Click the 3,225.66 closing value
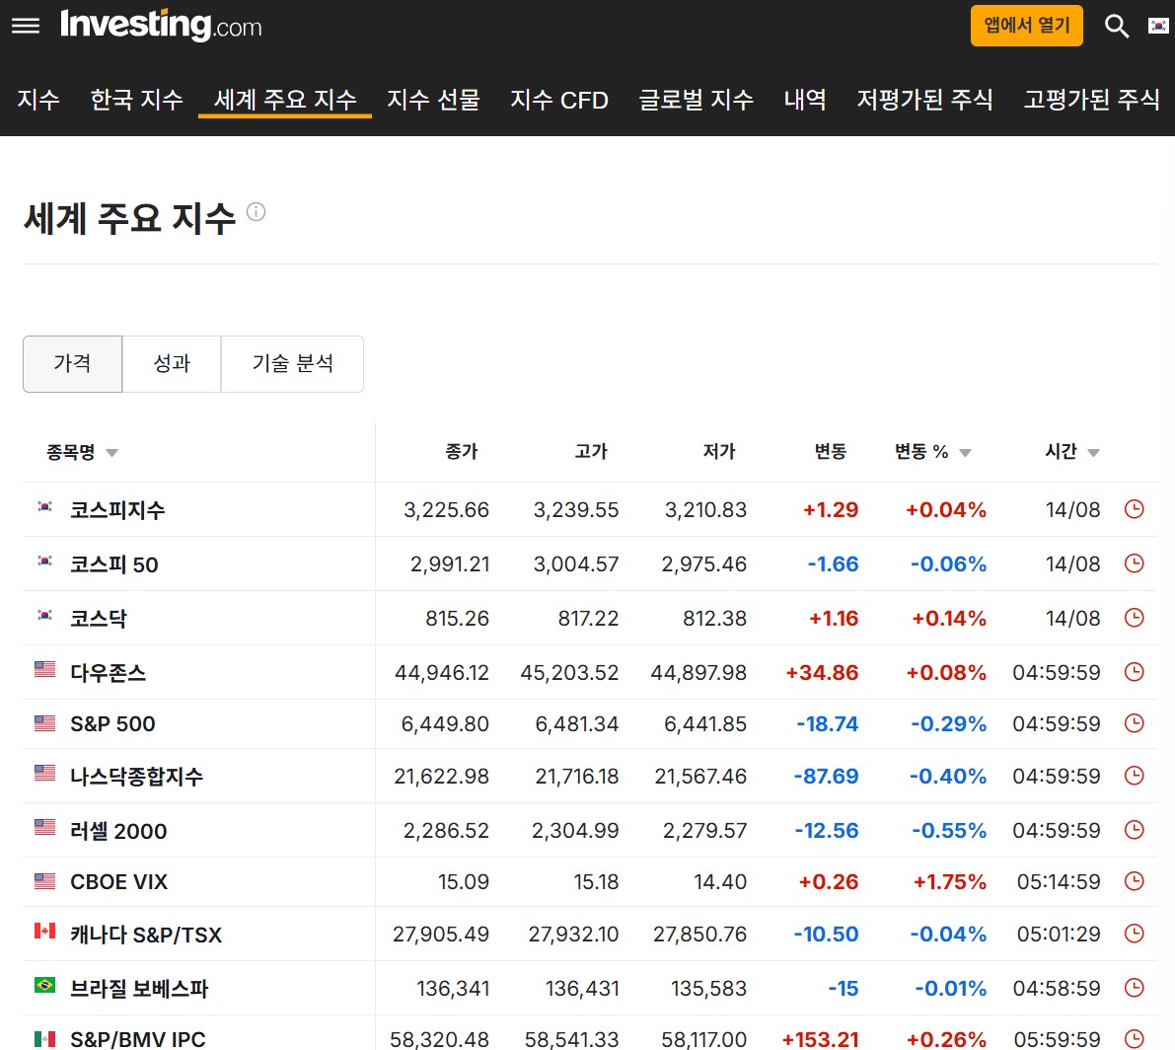 click(447, 510)
